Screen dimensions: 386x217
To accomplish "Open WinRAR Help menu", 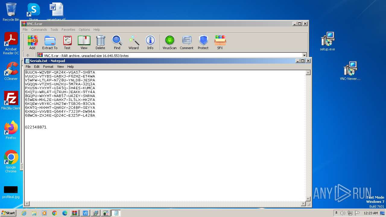I will point(96,30).
